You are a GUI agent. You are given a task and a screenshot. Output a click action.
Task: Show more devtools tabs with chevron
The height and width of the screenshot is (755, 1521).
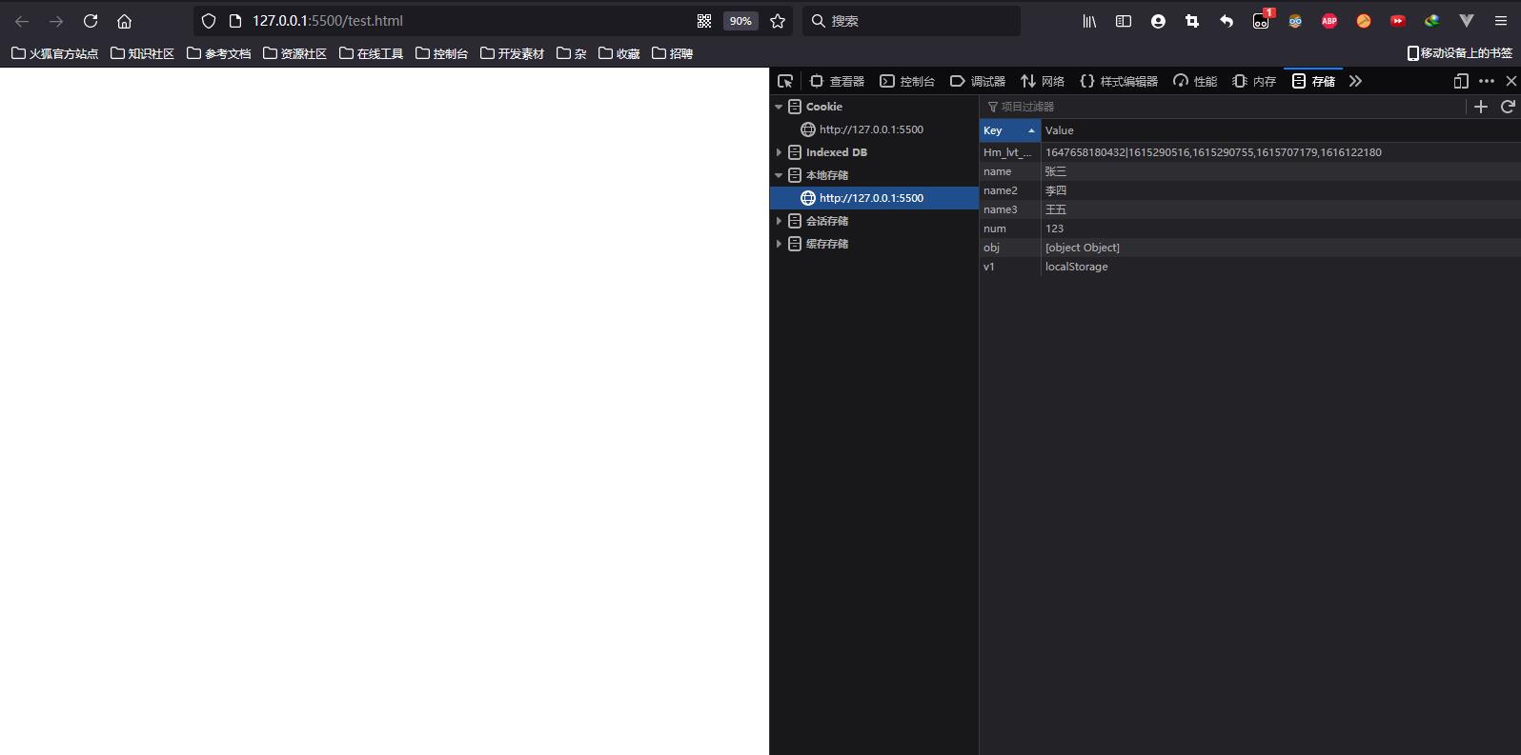(x=1355, y=81)
